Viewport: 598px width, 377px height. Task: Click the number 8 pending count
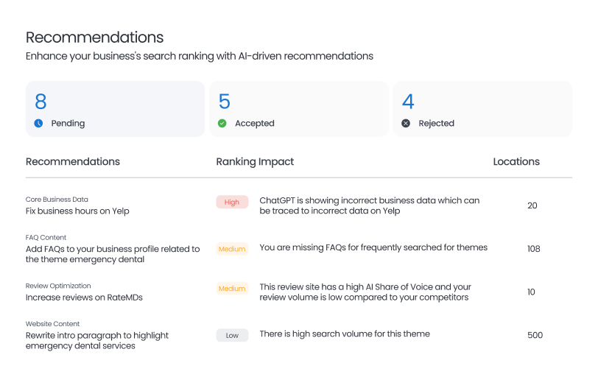tap(41, 102)
